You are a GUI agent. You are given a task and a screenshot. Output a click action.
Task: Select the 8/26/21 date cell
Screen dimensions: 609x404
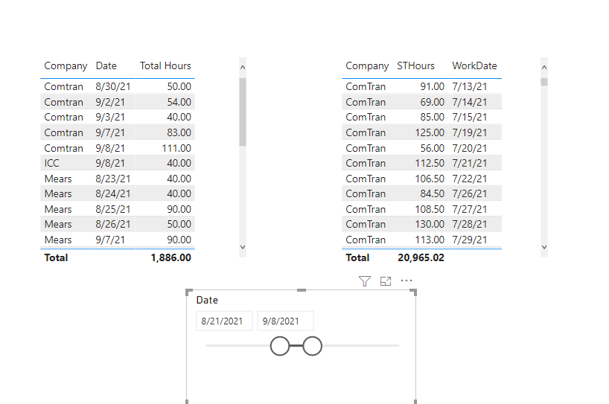click(x=113, y=224)
